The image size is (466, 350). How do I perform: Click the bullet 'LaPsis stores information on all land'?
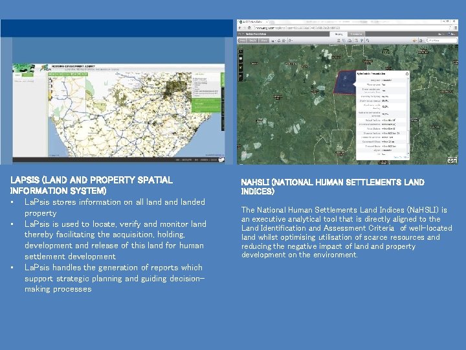[x=115, y=207]
